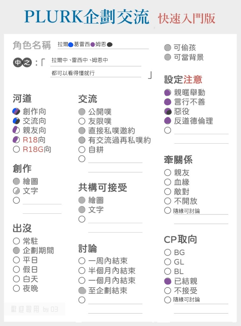Viewport: 241px width, 326px height.
Task: Click the 都可以看得懂就行 text line
Action: click(96, 73)
